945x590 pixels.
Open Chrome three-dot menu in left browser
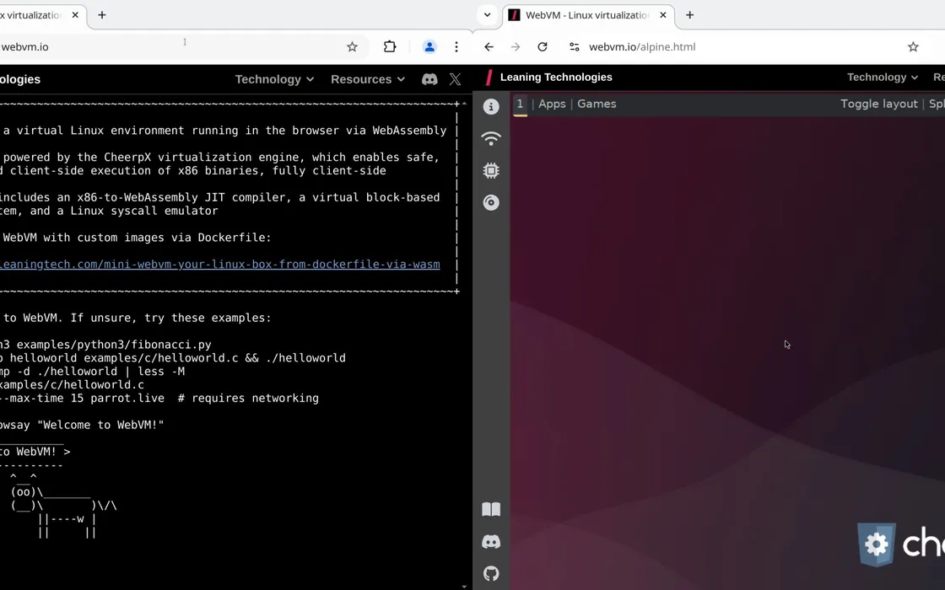tap(456, 47)
